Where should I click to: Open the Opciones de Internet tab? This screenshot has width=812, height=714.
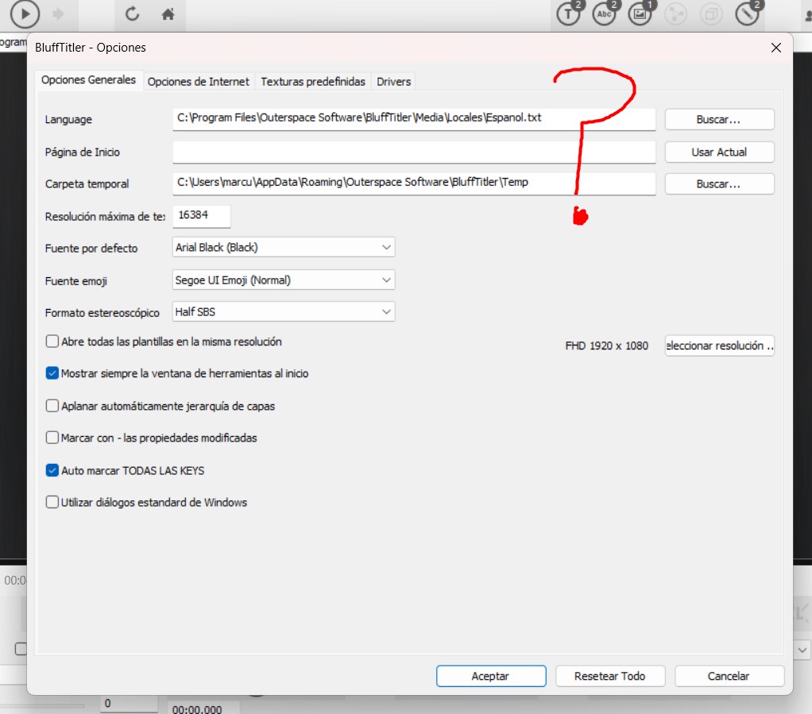199,82
